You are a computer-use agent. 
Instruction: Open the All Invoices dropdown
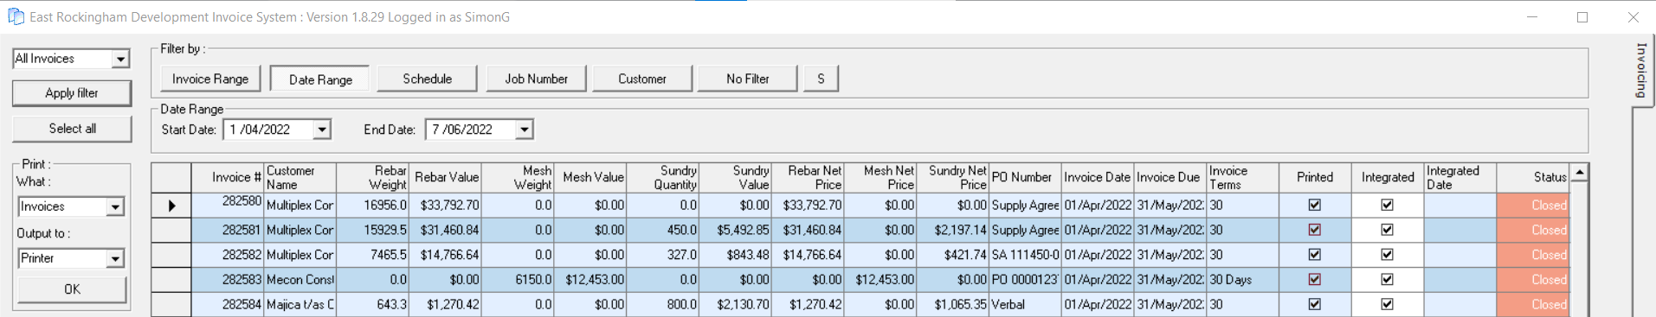120,59
